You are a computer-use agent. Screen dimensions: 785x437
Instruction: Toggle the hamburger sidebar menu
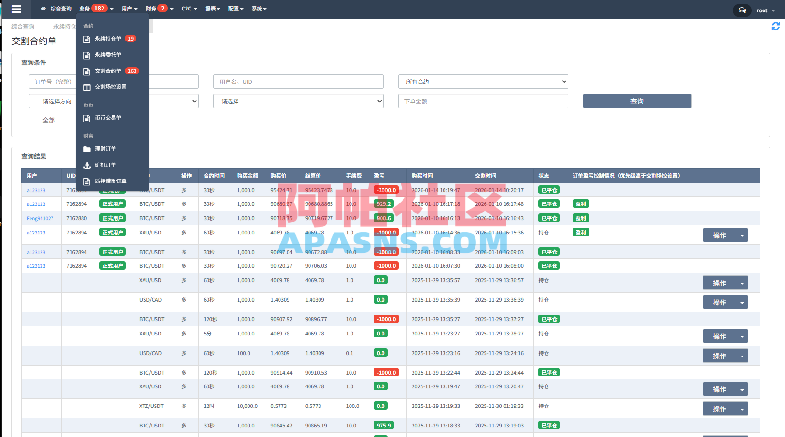click(16, 9)
